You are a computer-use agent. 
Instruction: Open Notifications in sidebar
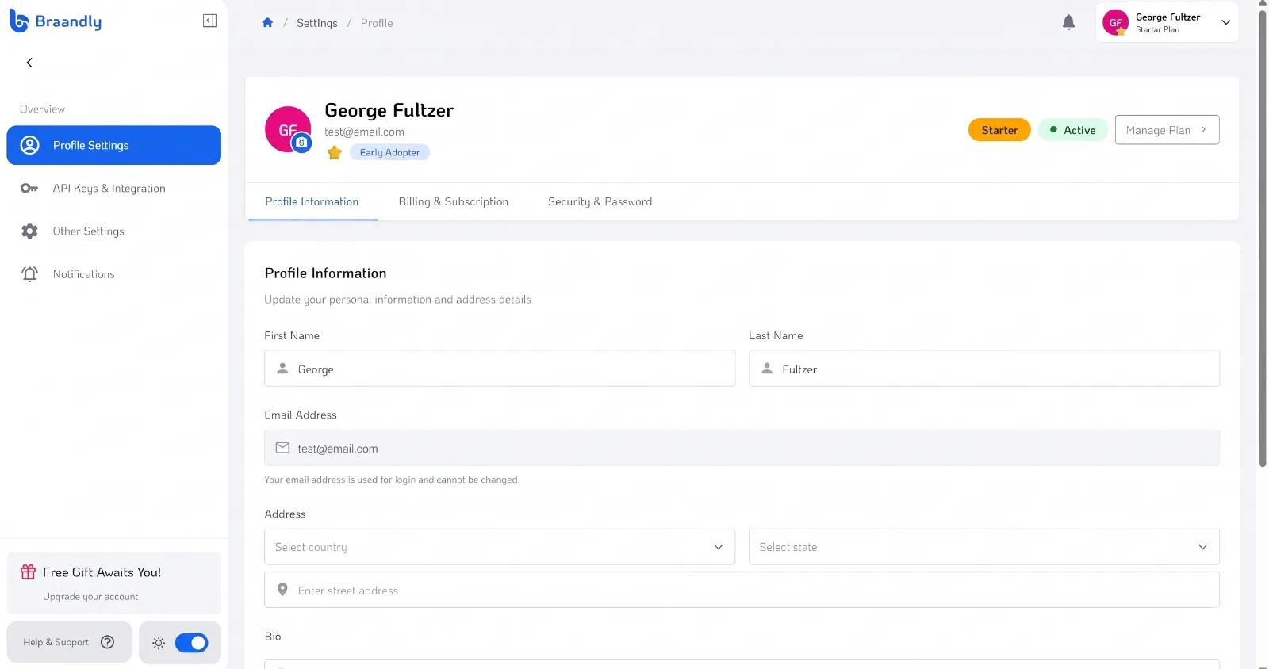113,274
